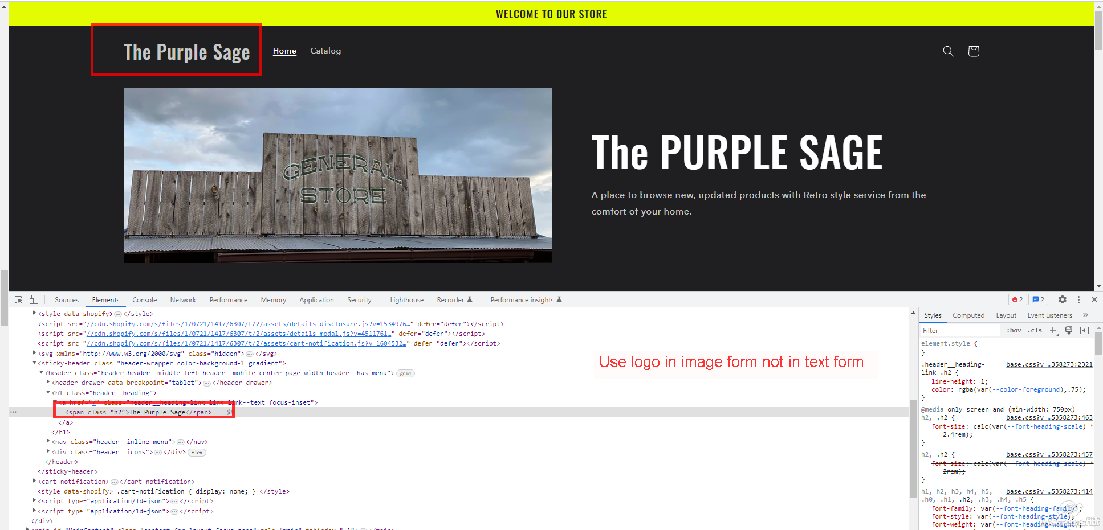The height and width of the screenshot is (530, 1103).
Task: Open base.css line 2321 source link
Action: [x=1049, y=364]
